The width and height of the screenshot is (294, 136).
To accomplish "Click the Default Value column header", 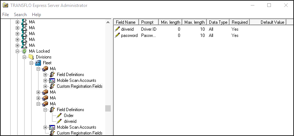I will point(268,22).
